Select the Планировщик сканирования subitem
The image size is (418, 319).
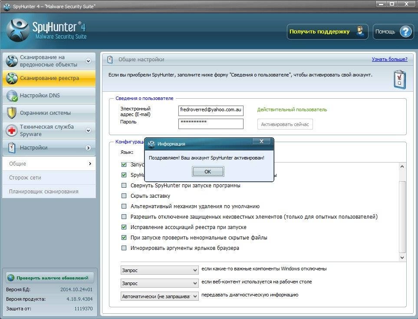point(49,191)
